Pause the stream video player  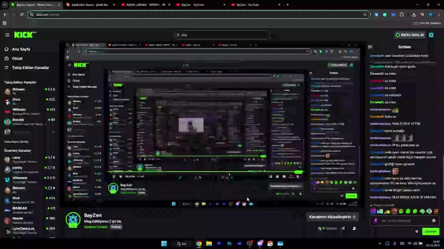click(x=114, y=176)
